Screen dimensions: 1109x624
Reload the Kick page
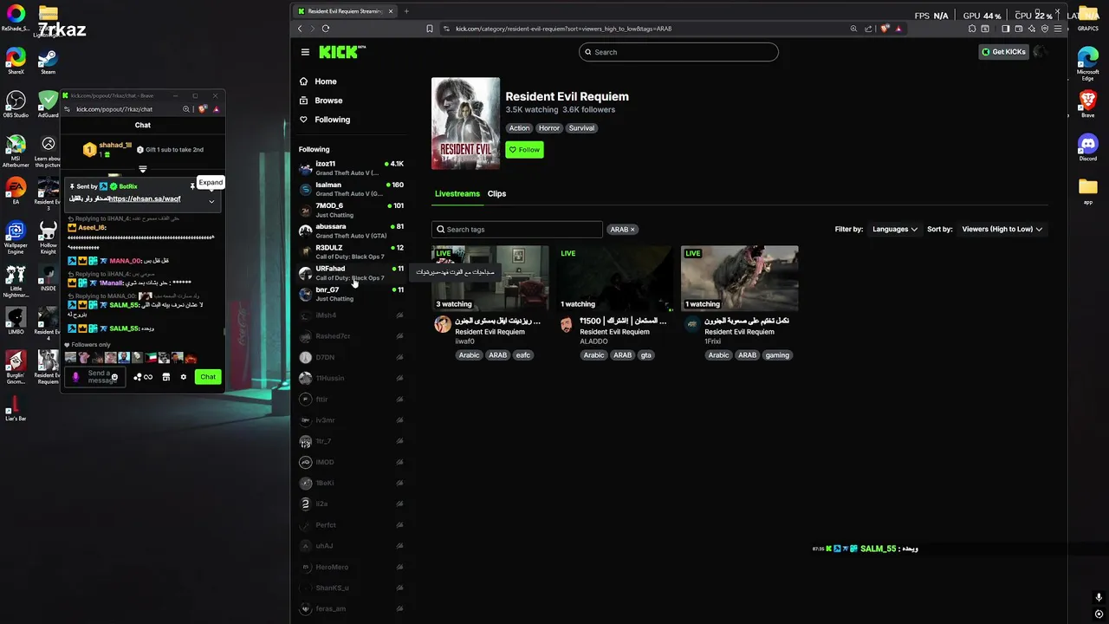(326, 29)
